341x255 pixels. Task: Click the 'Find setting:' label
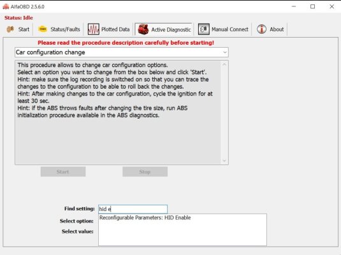click(80, 208)
